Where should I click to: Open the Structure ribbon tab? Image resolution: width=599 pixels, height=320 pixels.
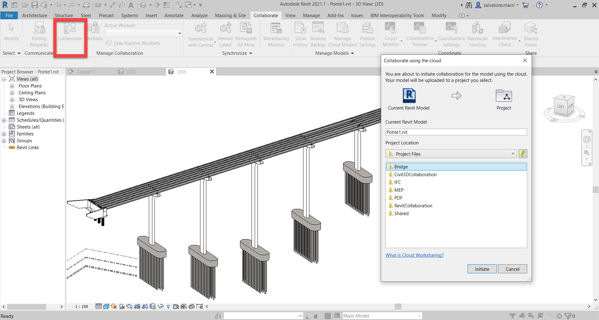click(64, 15)
